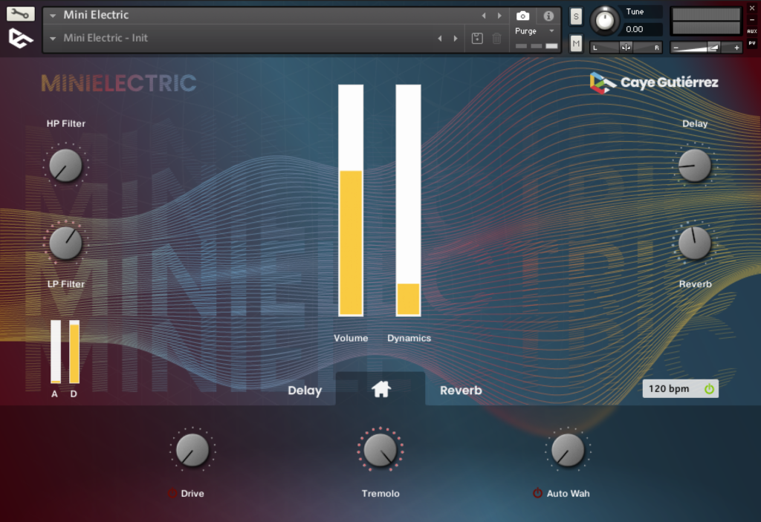Open the wrench instrument edit icon
761x522 pixels.
click(20, 13)
